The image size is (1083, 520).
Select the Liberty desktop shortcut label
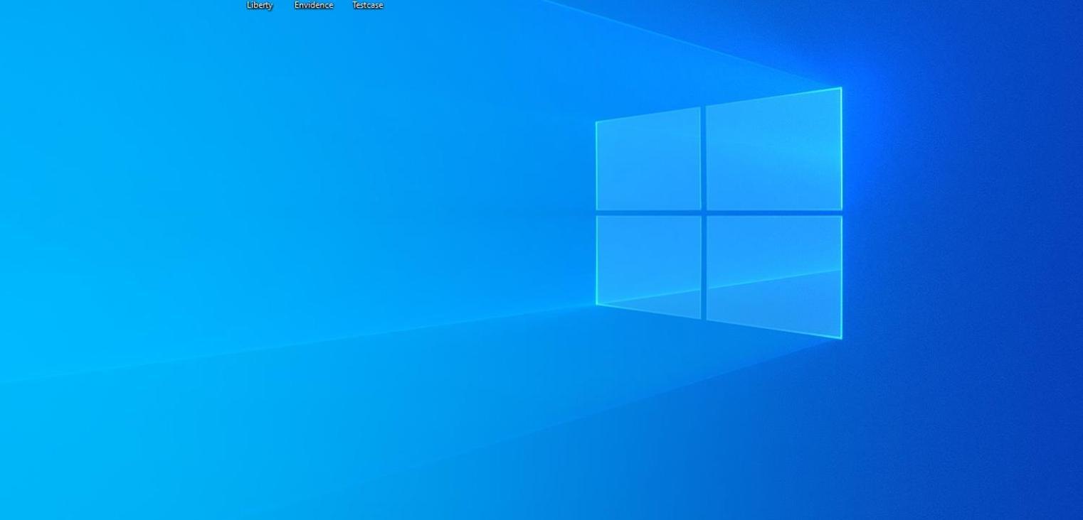[x=260, y=5]
